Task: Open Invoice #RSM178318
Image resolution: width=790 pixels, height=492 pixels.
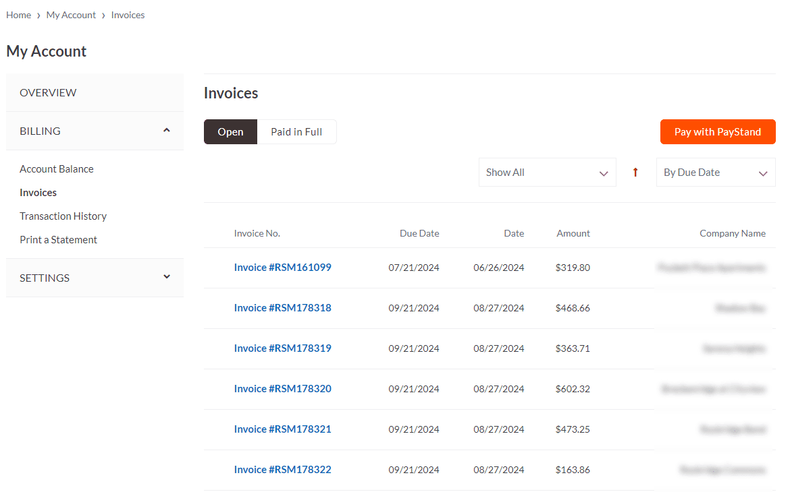Action: click(283, 308)
